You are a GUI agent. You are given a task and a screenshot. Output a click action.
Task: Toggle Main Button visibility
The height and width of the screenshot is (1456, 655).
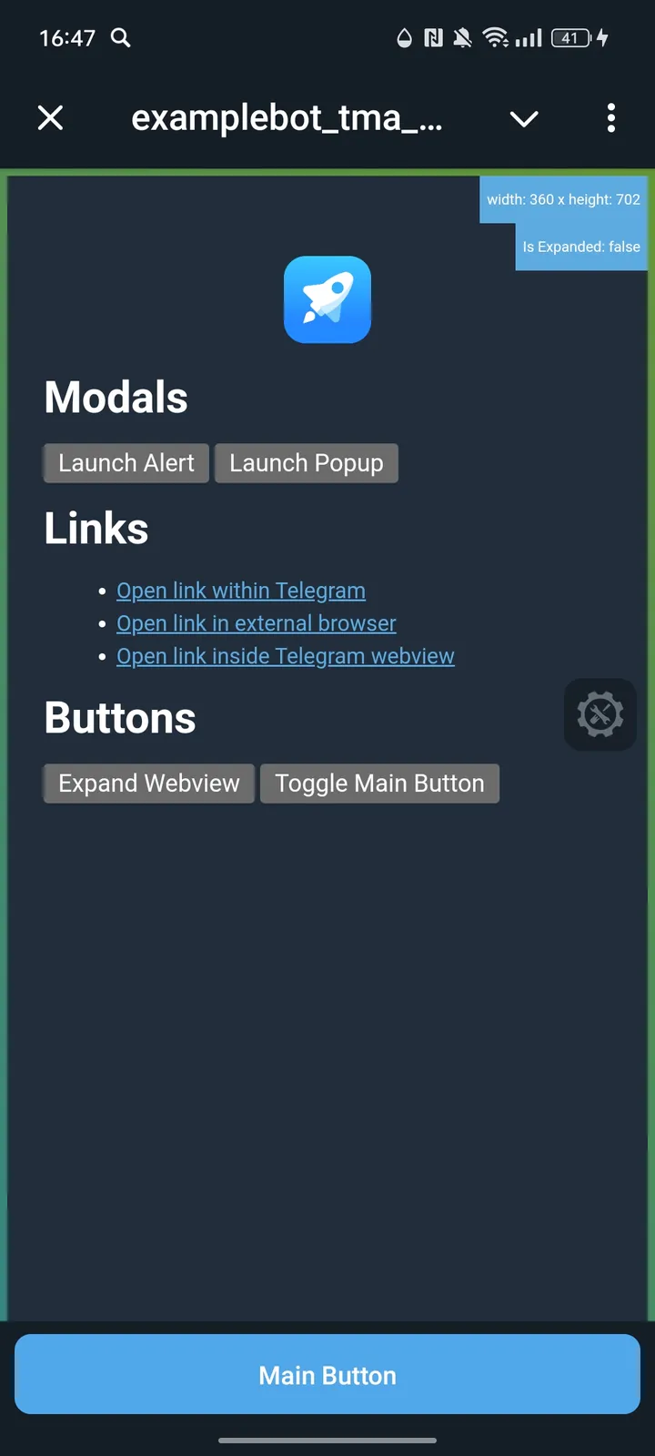pyautogui.click(x=380, y=784)
